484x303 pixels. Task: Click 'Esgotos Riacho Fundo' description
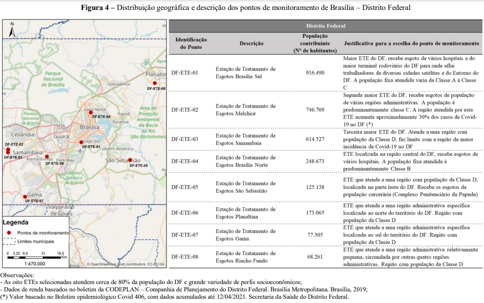point(242,261)
